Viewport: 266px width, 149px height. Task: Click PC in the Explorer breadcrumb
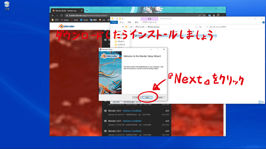coord(131,27)
